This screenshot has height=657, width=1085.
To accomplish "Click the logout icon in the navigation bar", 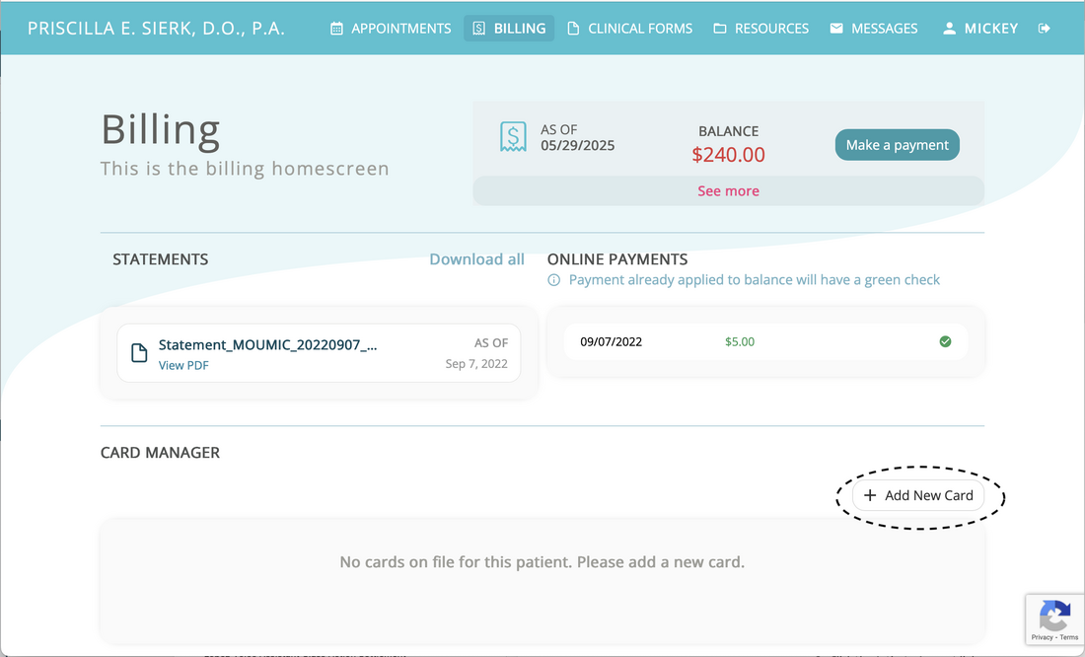I will pos(1044,29).
